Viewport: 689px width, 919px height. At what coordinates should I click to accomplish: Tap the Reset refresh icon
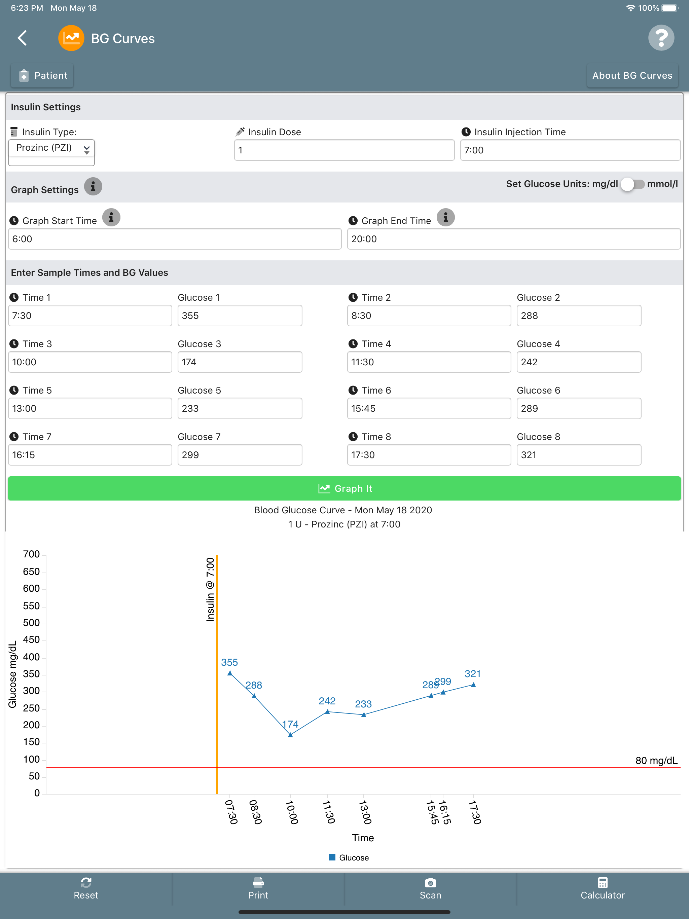tap(86, 882)
